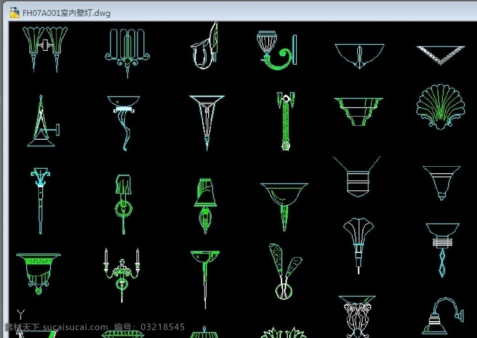This screenshot has width=477, height=338.
Task: Pick the gooseneck arm wall lamp
Action: tap(443, 316)
